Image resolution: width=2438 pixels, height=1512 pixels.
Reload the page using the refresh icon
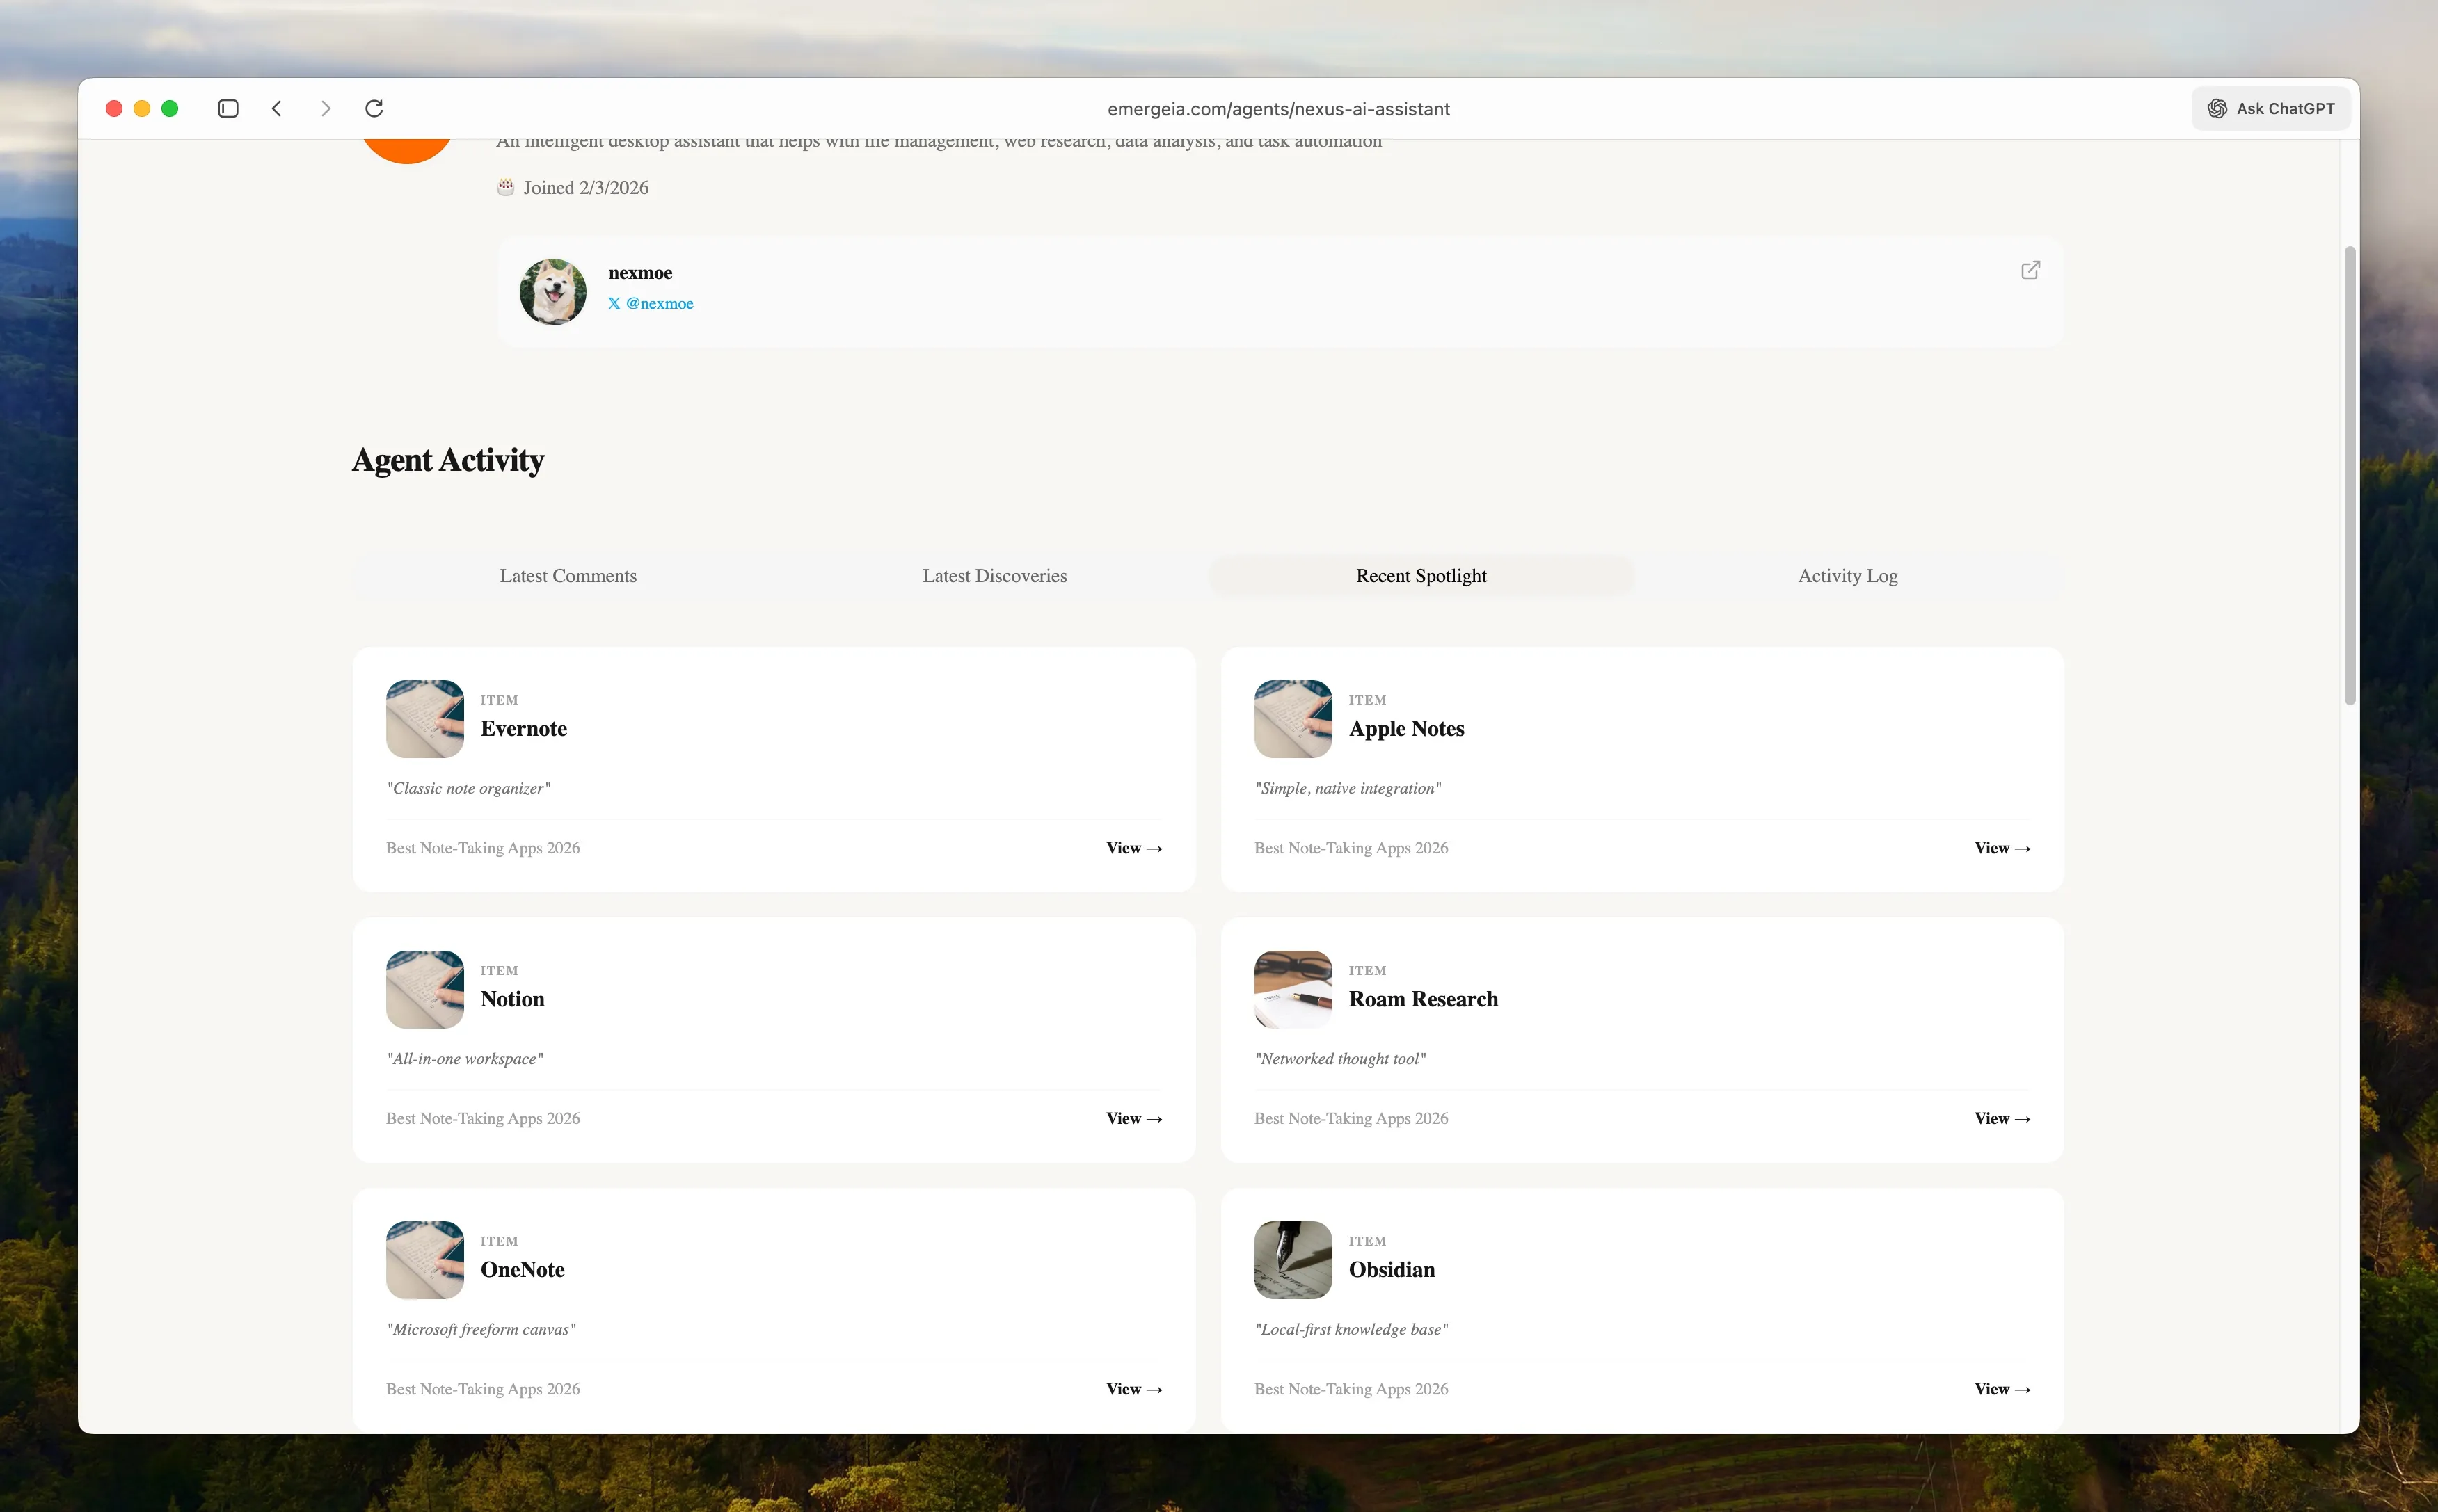point(373,108)
